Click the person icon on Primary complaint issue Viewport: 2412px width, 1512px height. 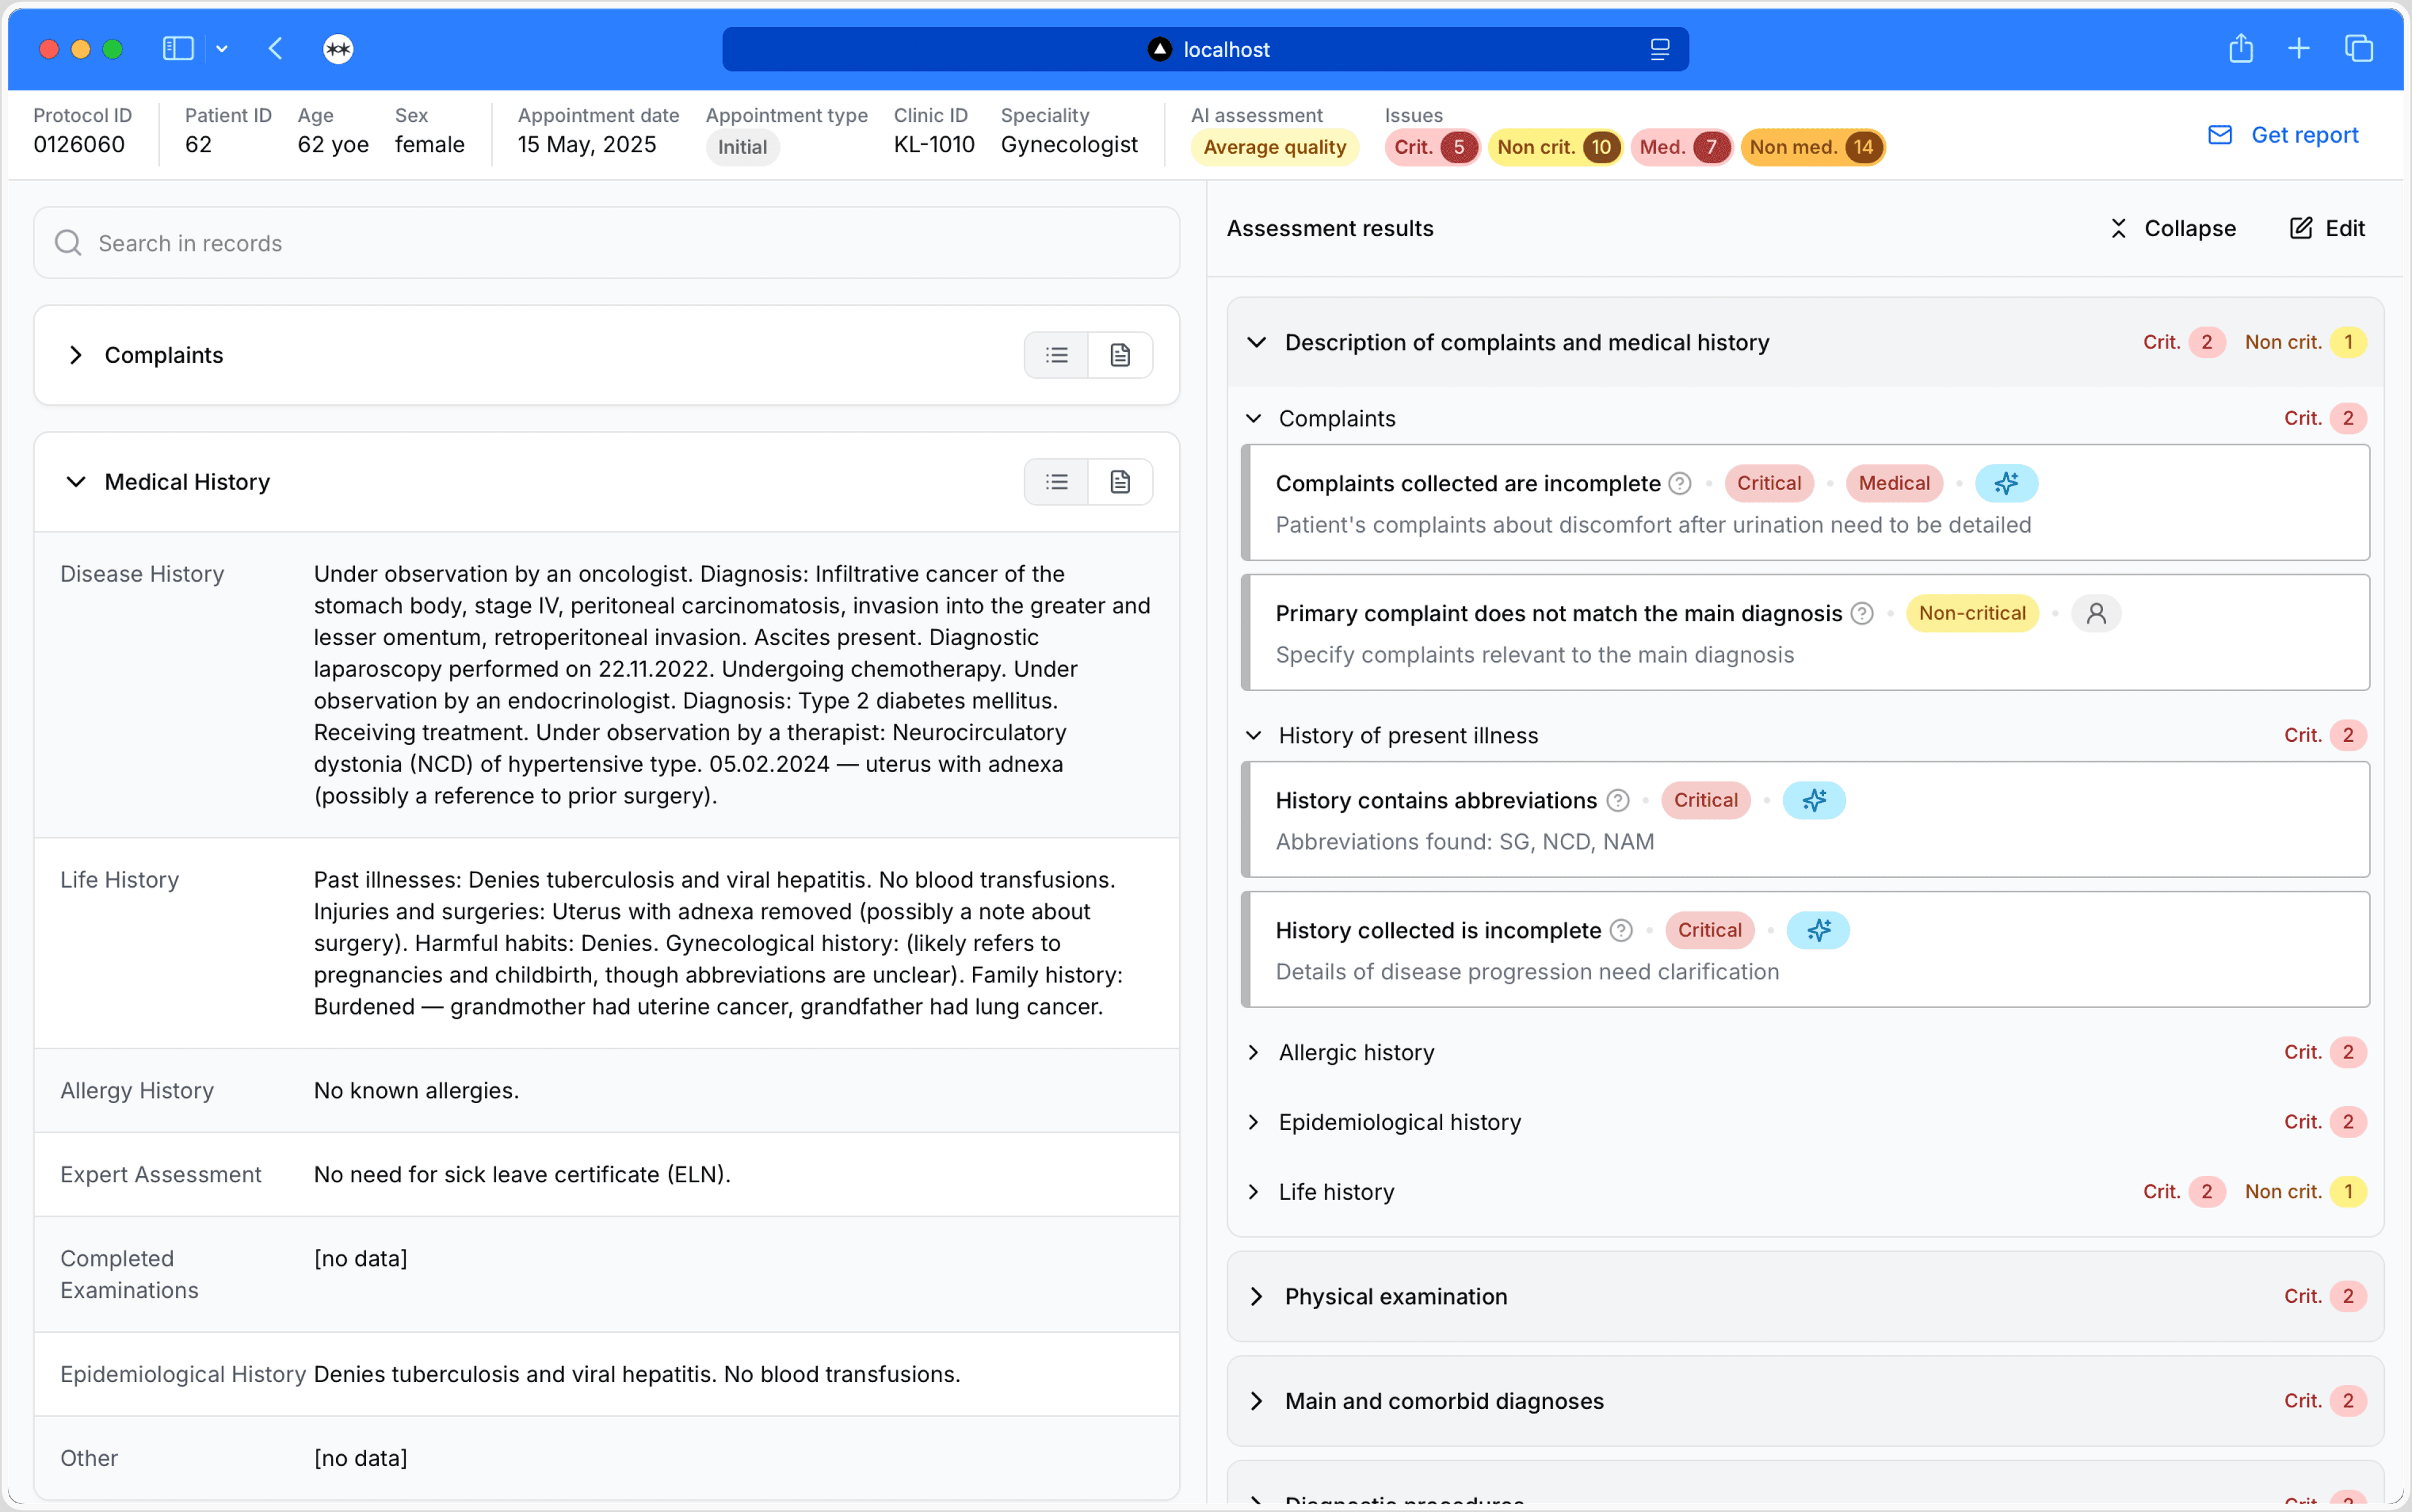[x=2095, y=613]
